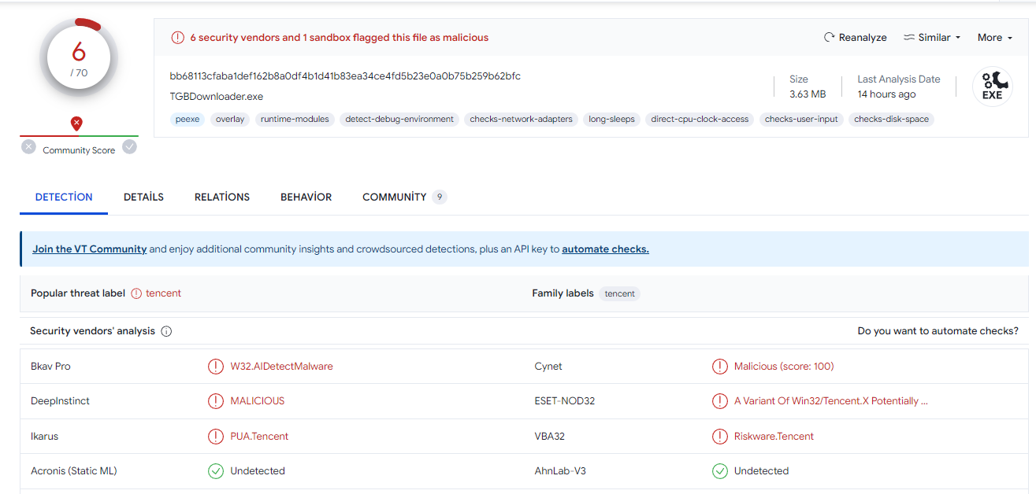Screen dimensions: 1036x494
Task: Select the peexe tag chip
Action: [x=188, y=120]
